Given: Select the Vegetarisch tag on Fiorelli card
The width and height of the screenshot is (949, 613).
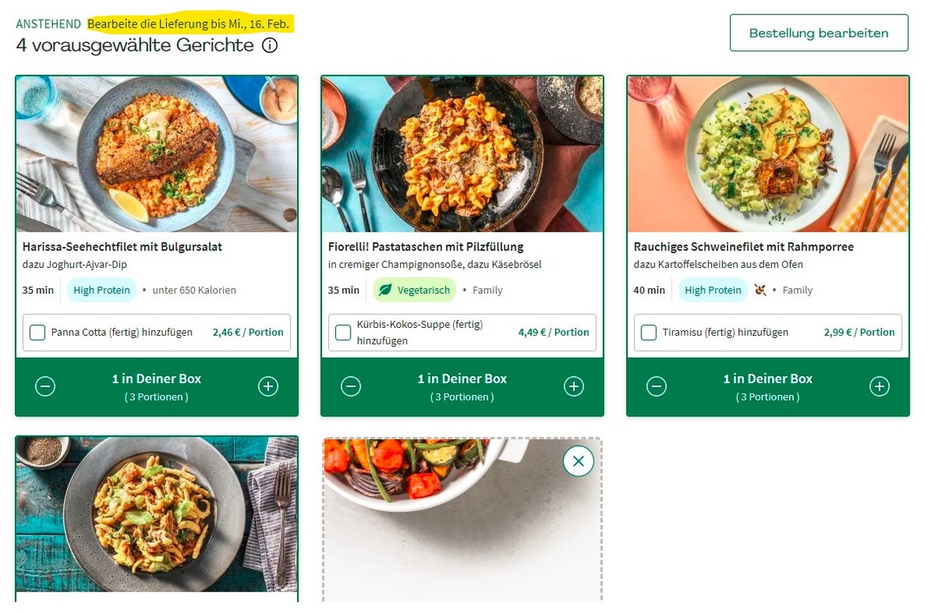Looking at the screenshot, I should (414, 290).
